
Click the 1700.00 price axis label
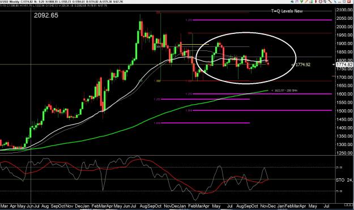[x=344, y=77]
